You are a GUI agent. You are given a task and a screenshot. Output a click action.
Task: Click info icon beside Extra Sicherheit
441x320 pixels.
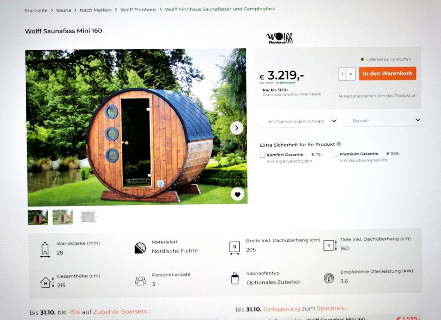coord(339,144)
